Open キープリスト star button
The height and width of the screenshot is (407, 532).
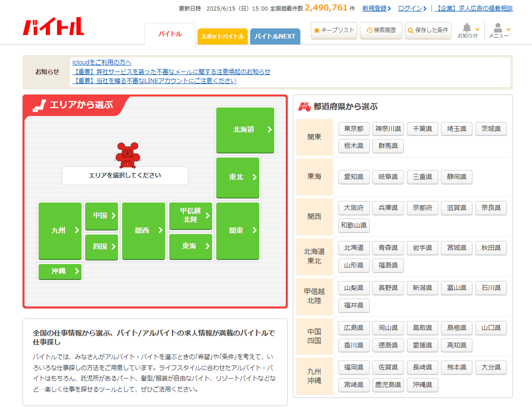[x=334, y=30]
